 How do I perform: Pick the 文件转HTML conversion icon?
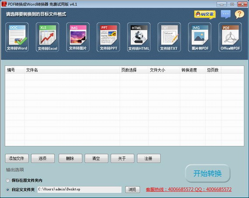[x=139, y=37]
